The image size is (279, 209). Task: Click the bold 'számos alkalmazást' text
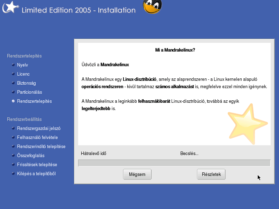coord(175,87)
